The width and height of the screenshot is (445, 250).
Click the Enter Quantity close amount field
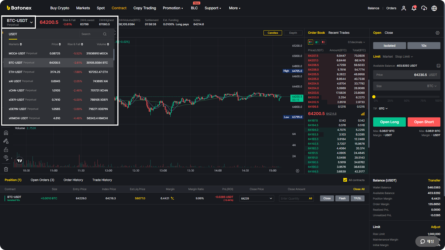(296, 198)
